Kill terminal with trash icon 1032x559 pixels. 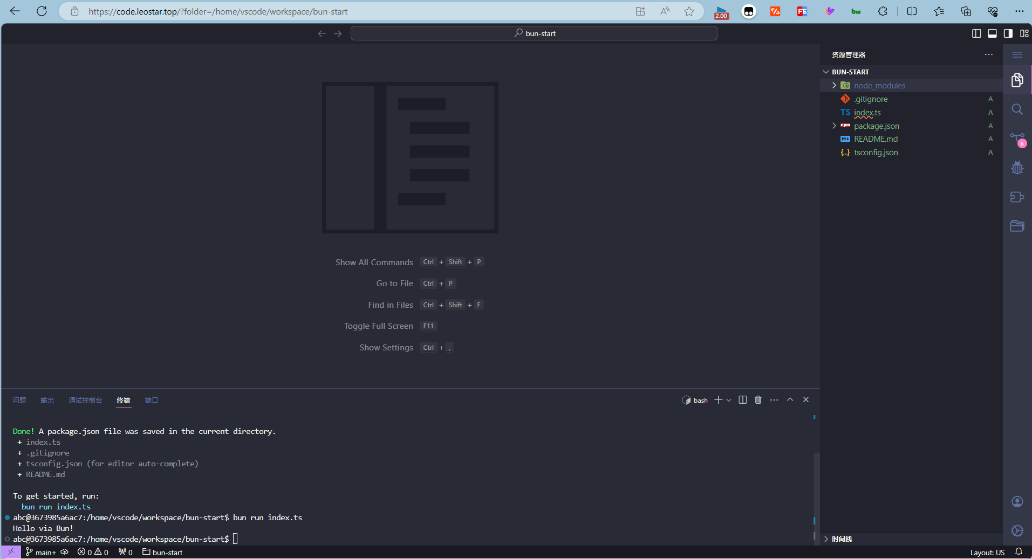coord(758,399)
